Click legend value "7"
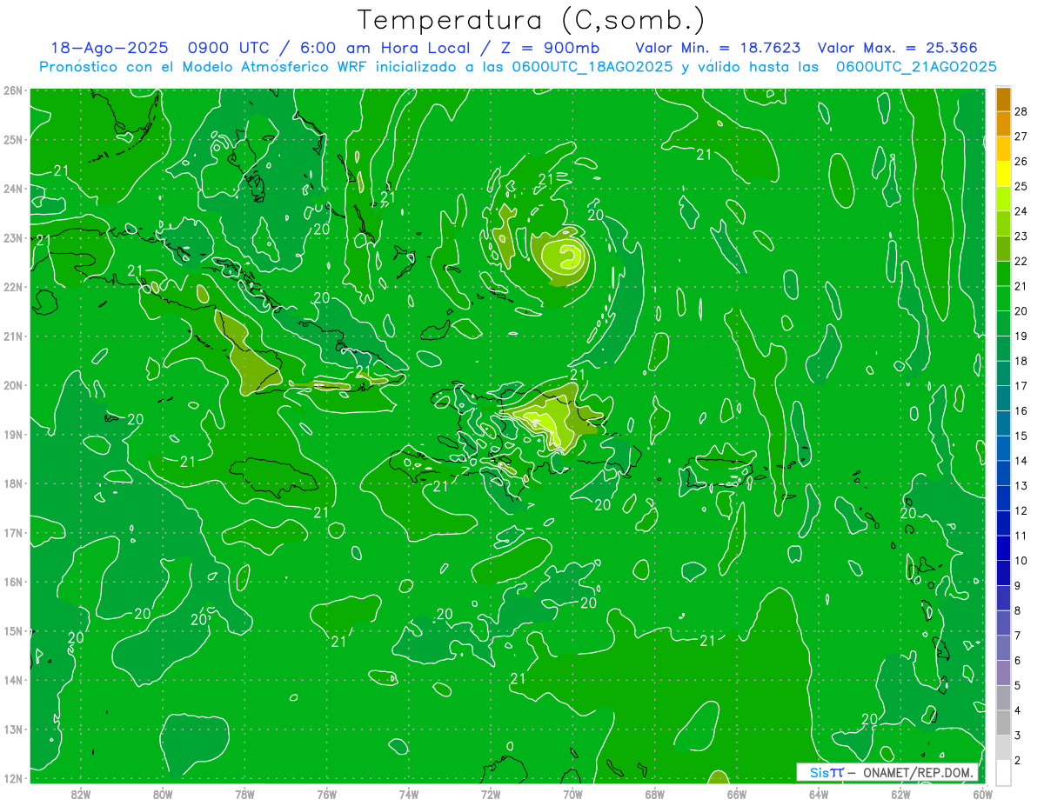 pos(1017,636)
